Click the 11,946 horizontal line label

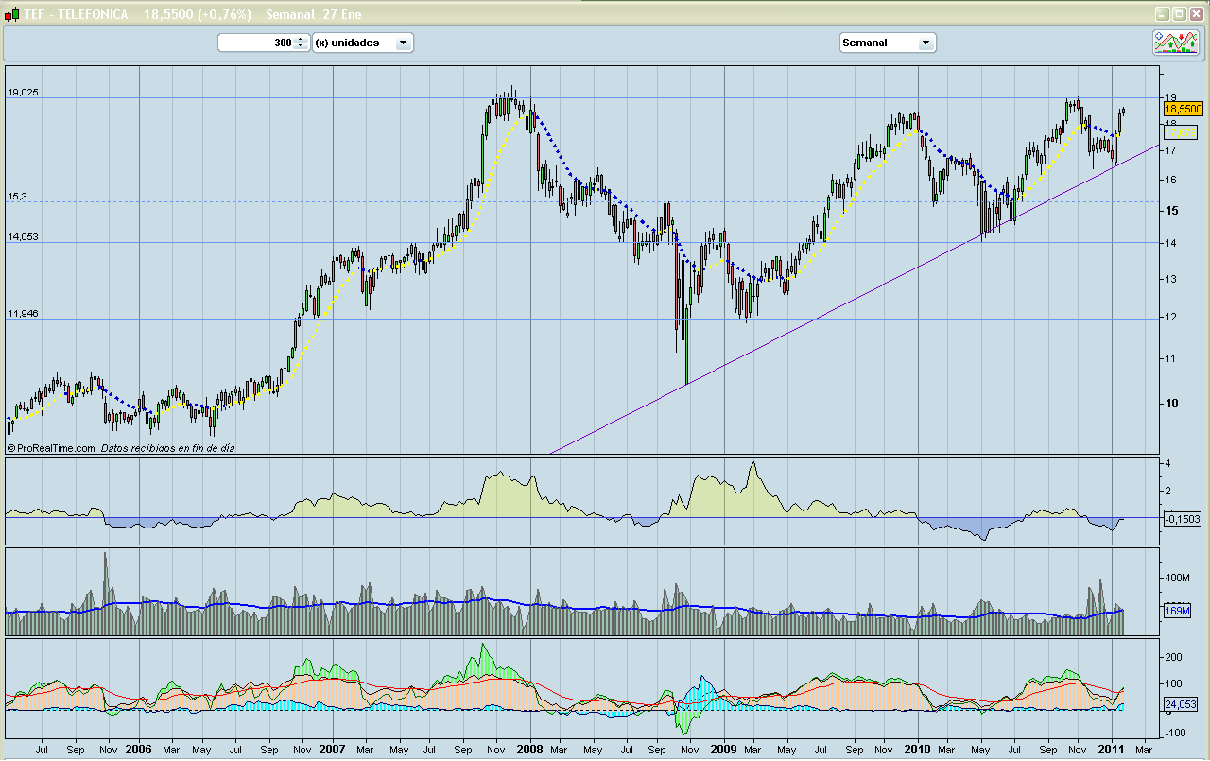point(23,313)
